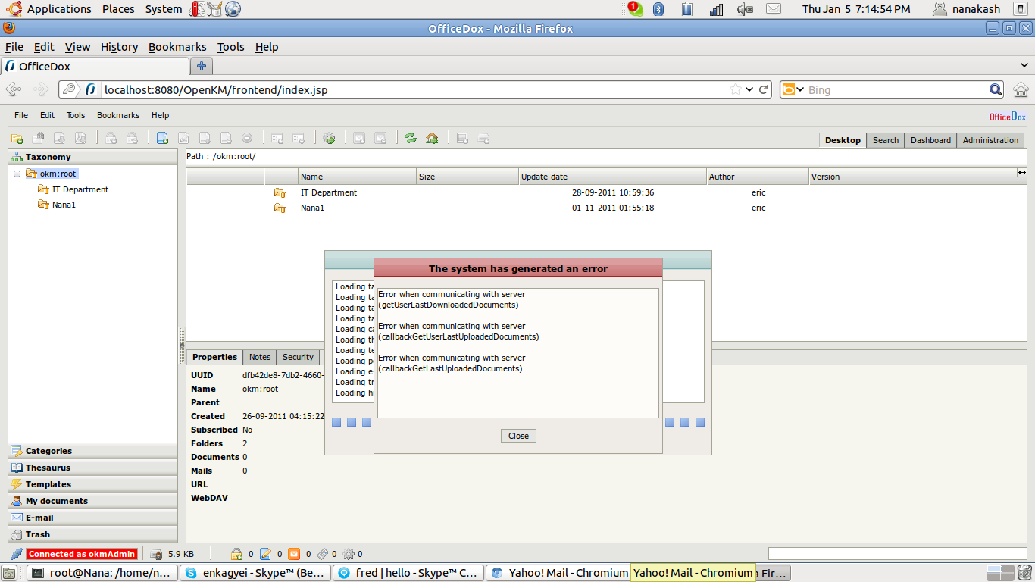Viewport: 1035px width, 582px height.
Task: Open the Firefox Bookmarks menu
Action: [x=177, y=47]
